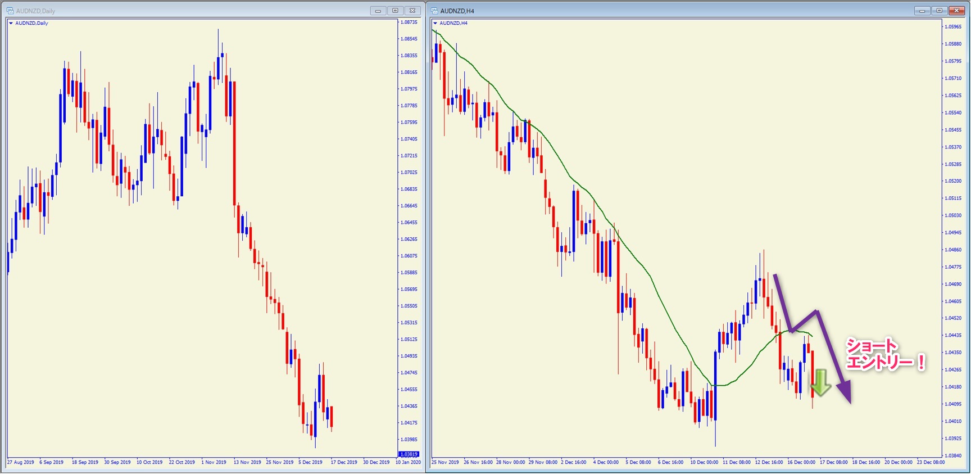Image resolution: width=971 pixels, height=474 pixels.
Task: Click the 18 Sep 2019 date label
Action: point(85,462)
